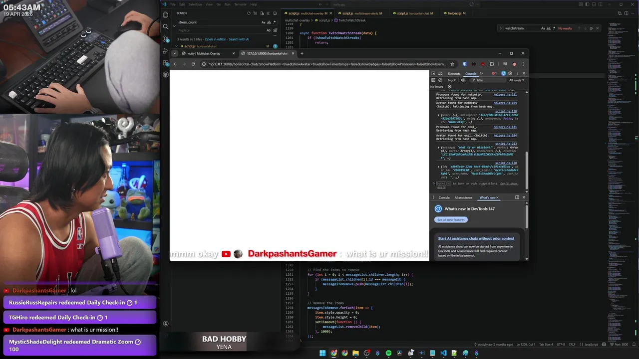Select the Elements tab in DevTools
The image size is (639, 359).
click(454, 73)
